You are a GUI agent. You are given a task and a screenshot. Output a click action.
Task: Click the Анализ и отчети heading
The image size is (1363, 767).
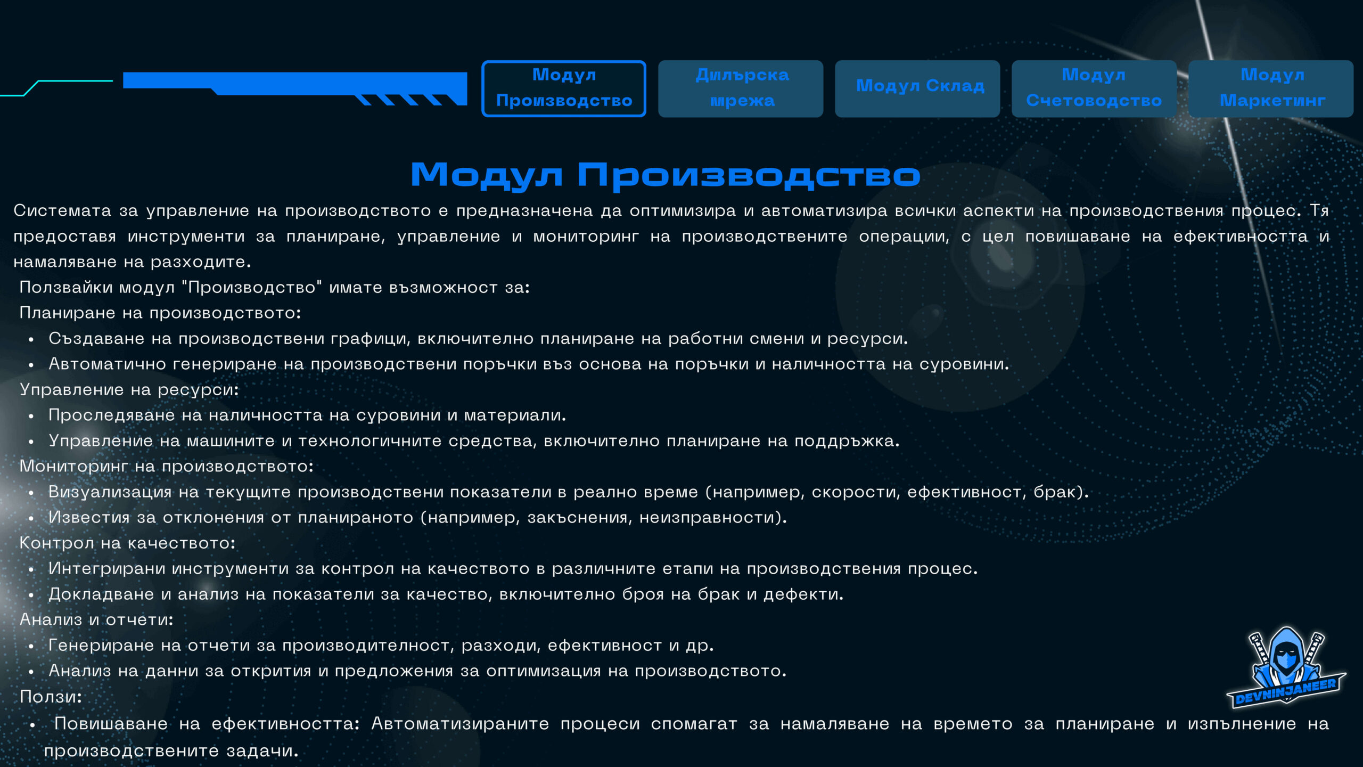97,619
